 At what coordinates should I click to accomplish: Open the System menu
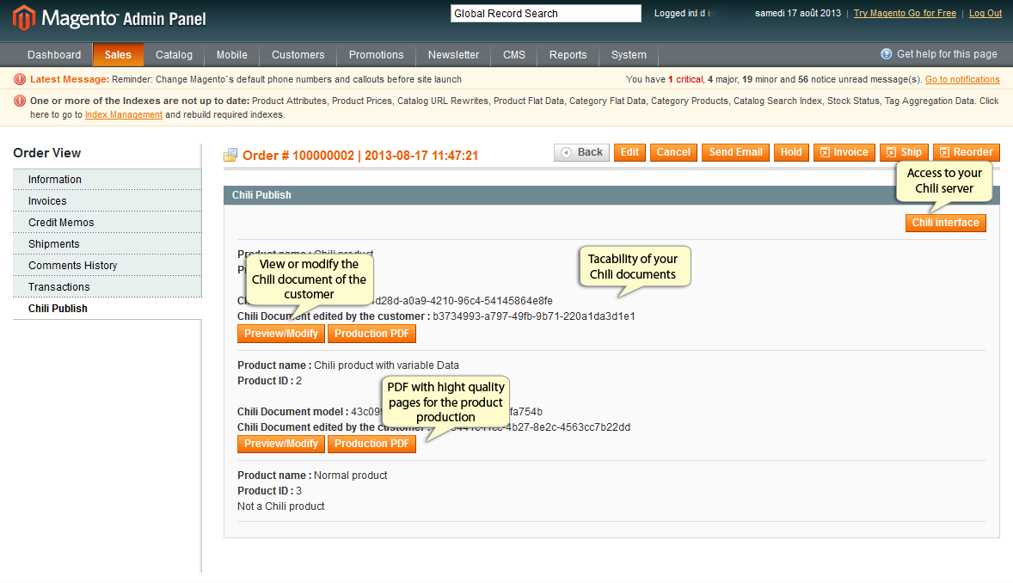point(629,55)
